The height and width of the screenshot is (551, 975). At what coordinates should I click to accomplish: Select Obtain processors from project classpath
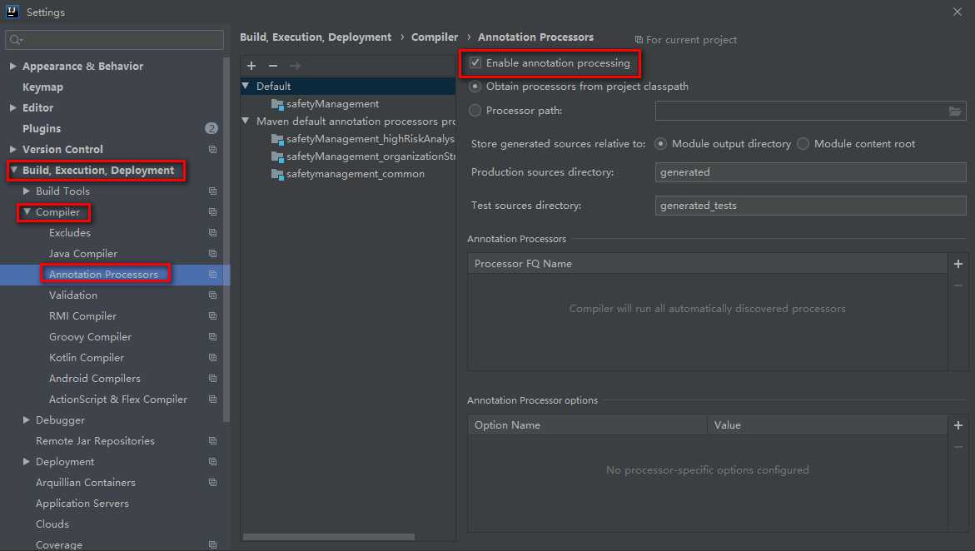[475, 87]
